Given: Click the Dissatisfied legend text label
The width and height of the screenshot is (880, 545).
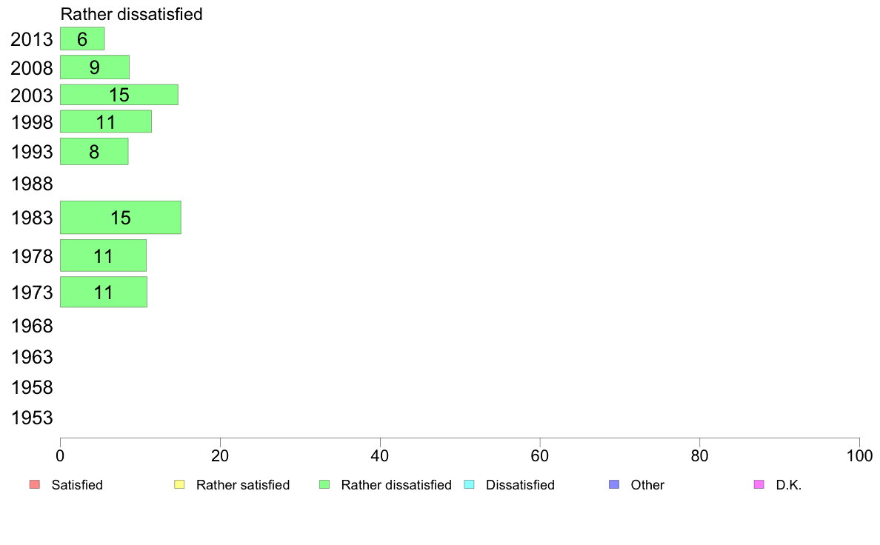Looking at the screenshot, I should pos(520,485).
